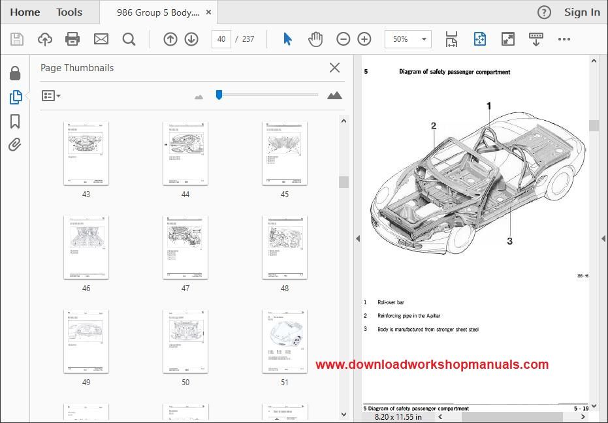Click the document vertical scrollbar thumb
Screen dimensions: 608x423
pyautogui.click(x=594, y=125)
